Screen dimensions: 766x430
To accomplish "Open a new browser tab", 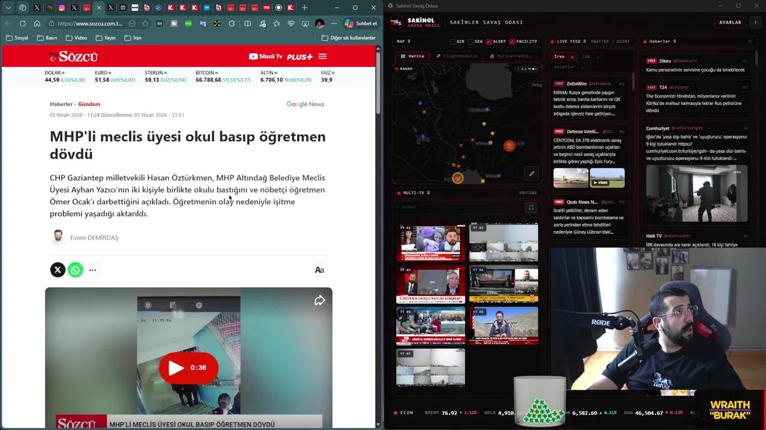I will tap(304, 8).
